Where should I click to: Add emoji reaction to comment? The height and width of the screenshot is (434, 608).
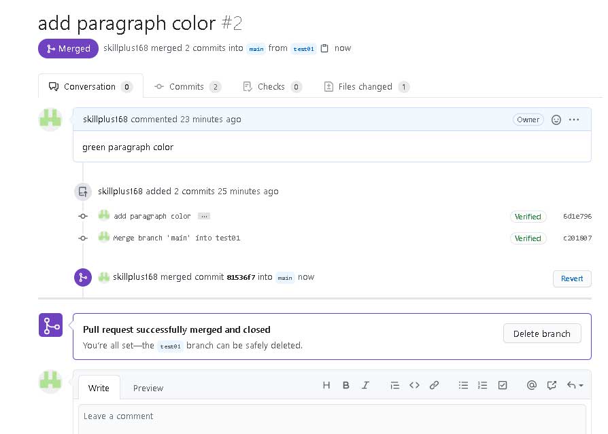556,120
